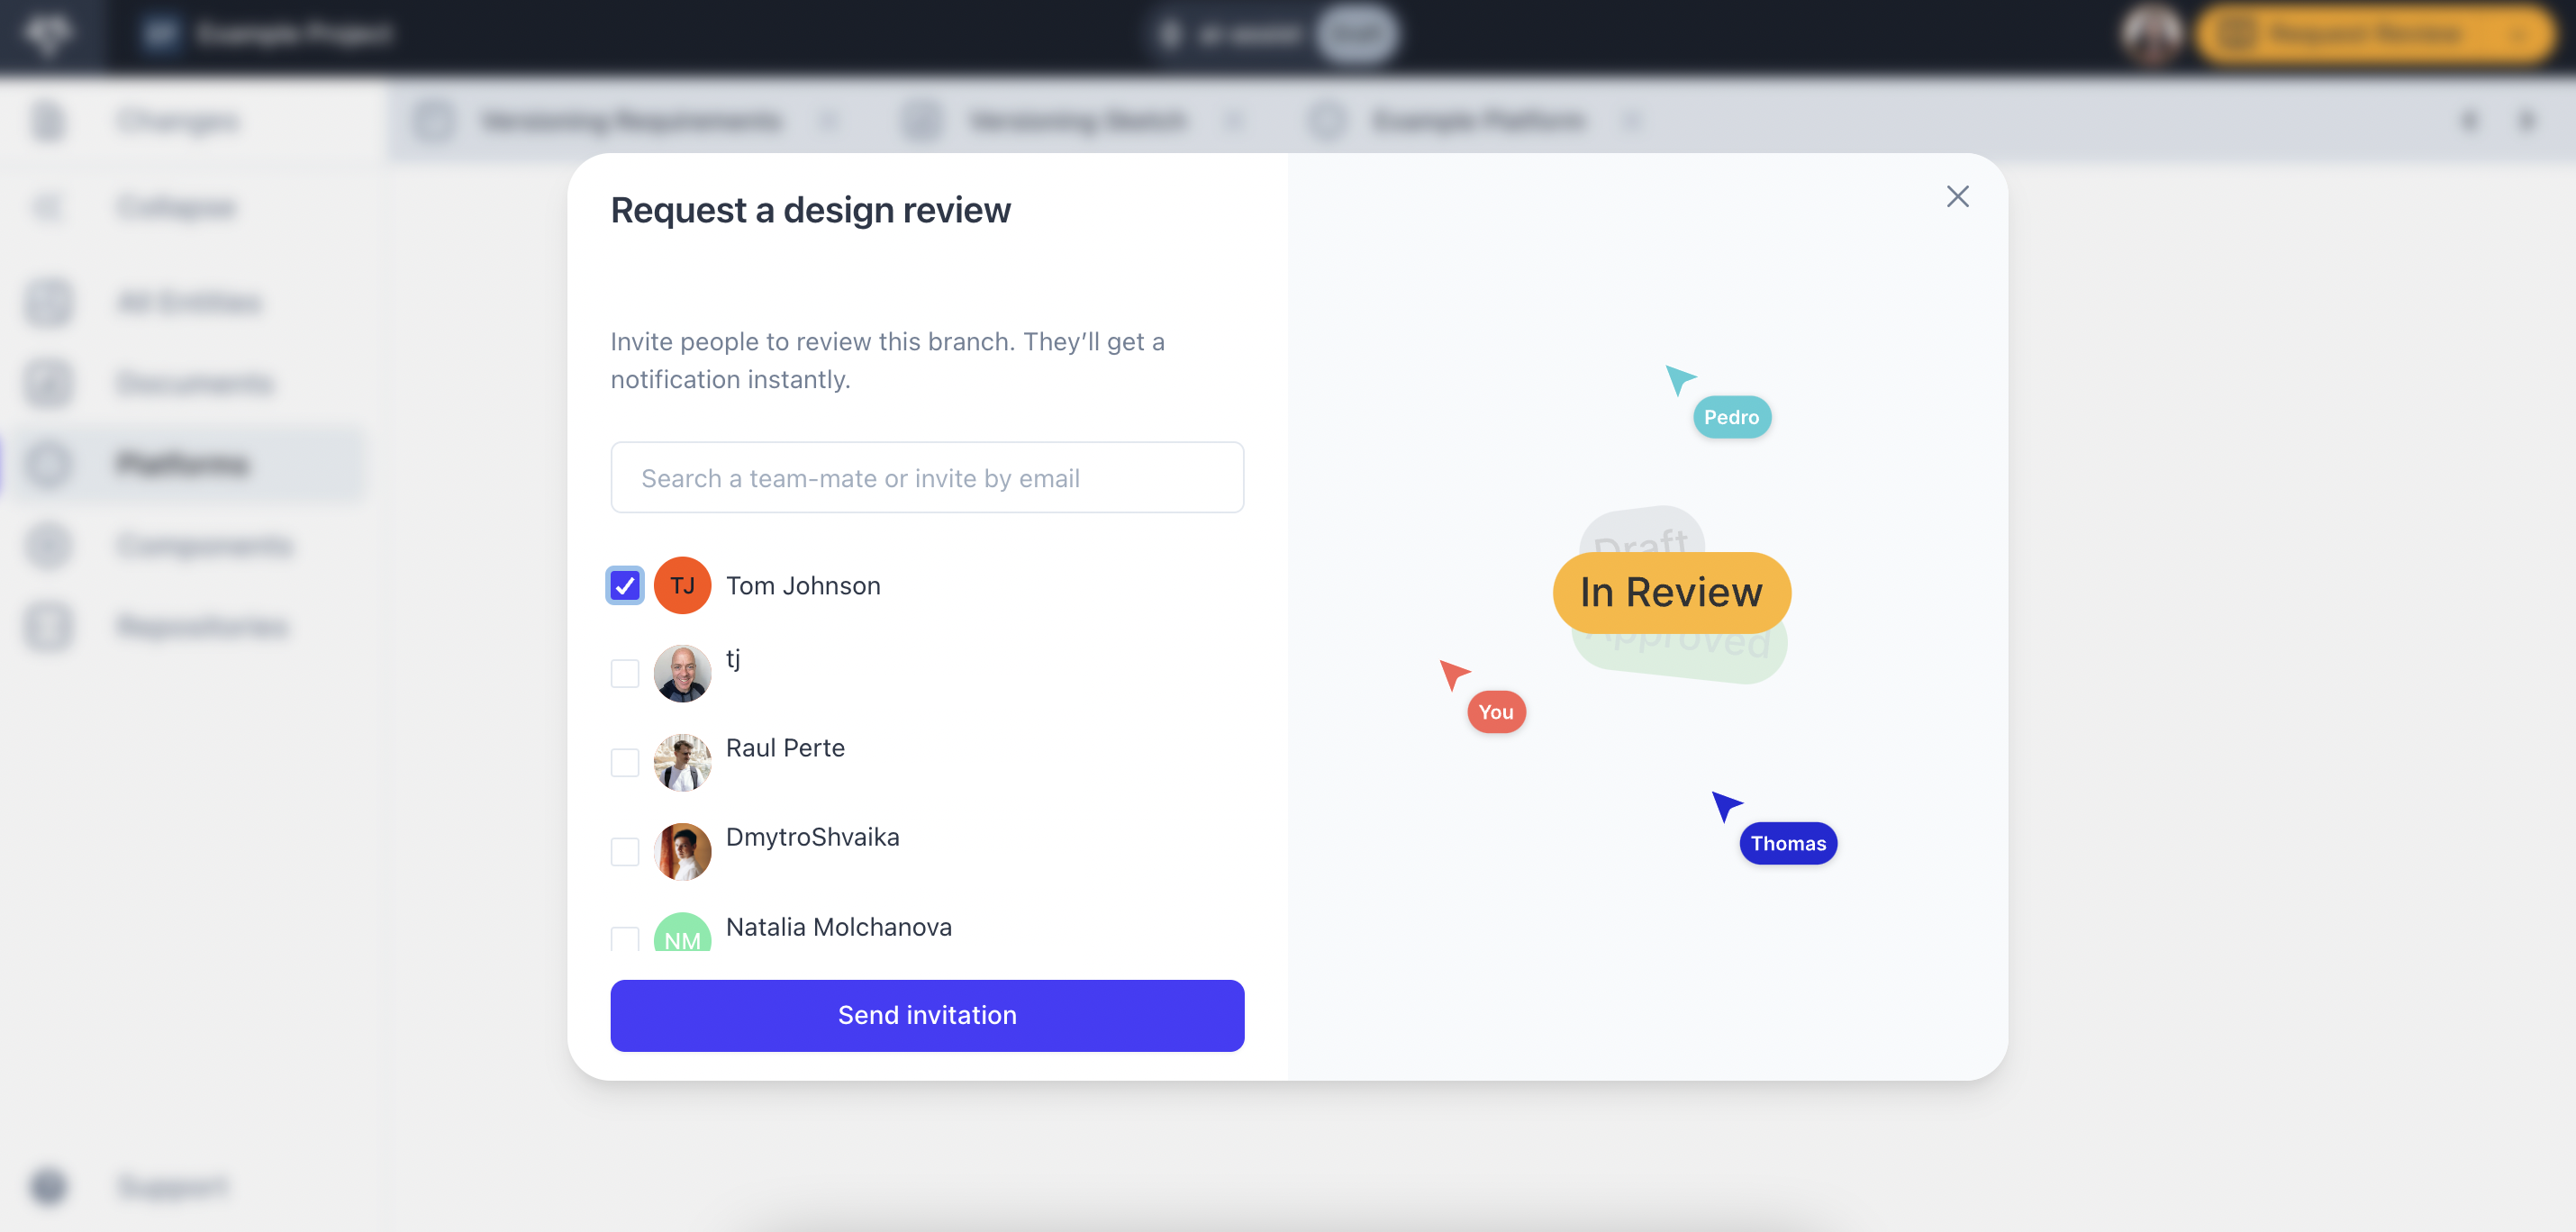Close the design review dialog
This screenshot has width=2576, height=1232.
(x=1958, y=197)
